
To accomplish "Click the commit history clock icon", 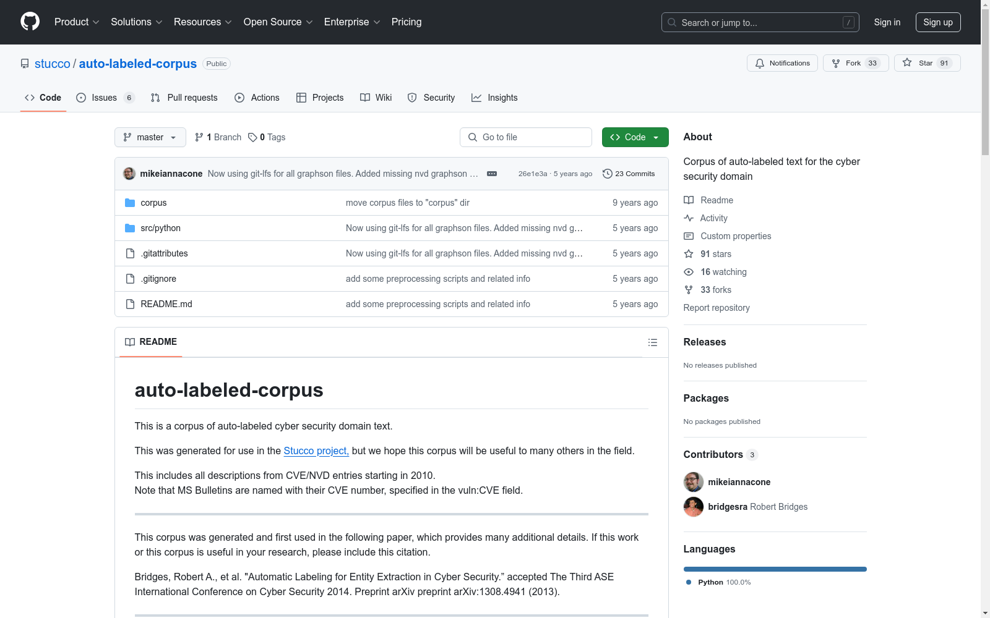I will pyautogui.click(x=608, y=174).
